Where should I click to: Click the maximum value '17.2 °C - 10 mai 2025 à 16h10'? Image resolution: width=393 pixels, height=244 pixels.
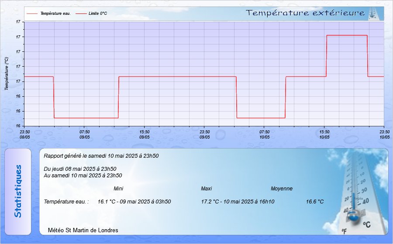[238, 201]
